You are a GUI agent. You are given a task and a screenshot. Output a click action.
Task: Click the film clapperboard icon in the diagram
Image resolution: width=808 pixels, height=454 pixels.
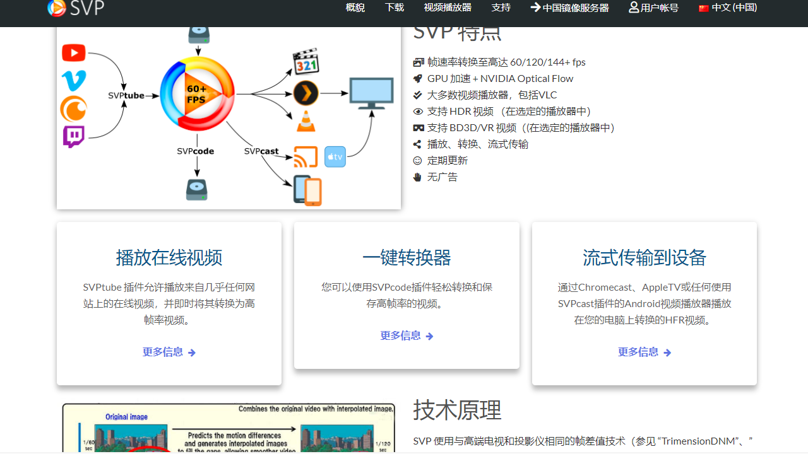(306, 62)
